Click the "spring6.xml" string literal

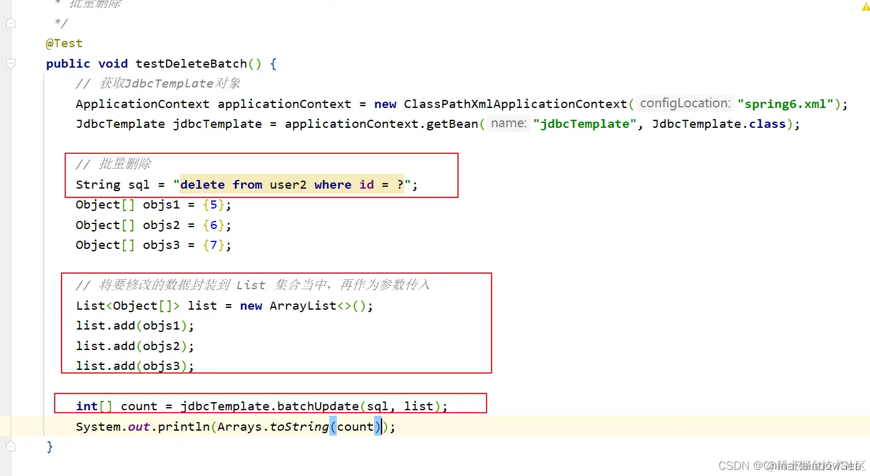(x=785, y=104)
